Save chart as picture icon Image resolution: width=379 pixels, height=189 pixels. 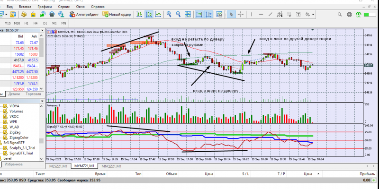pos(219,14)
